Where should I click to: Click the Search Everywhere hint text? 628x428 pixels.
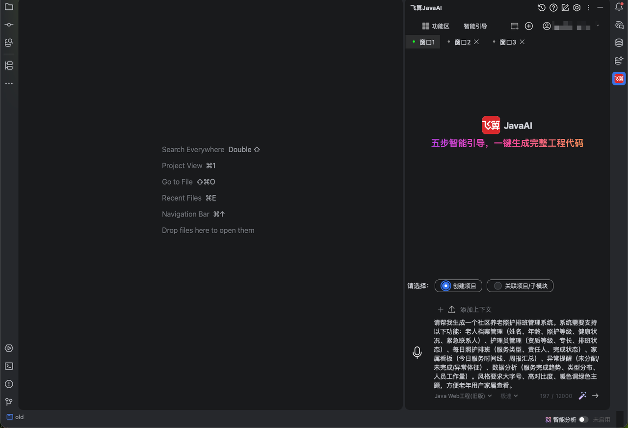coord(193,150)
